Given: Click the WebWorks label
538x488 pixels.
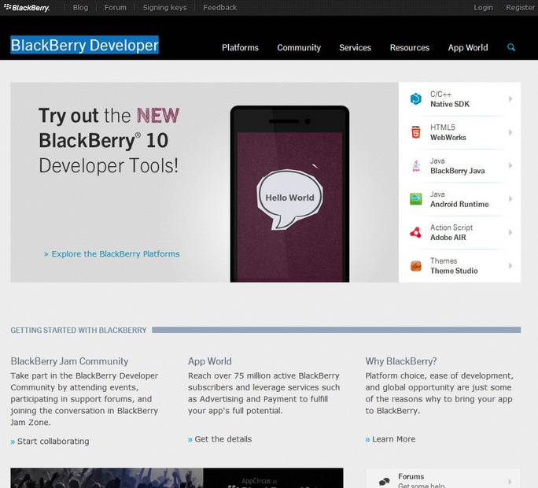Looking at the screenshot, I should point(448,138).
